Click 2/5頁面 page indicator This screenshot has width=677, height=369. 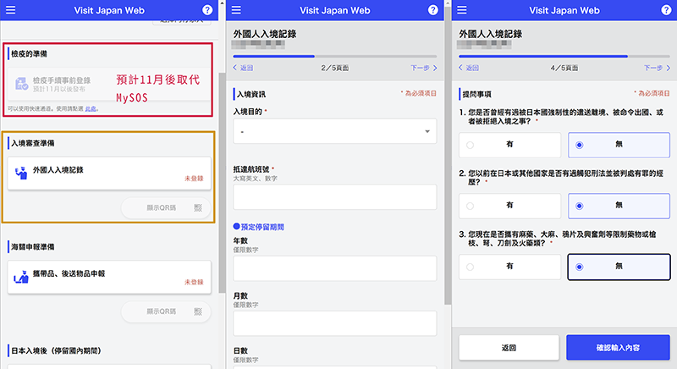point(334,68)
